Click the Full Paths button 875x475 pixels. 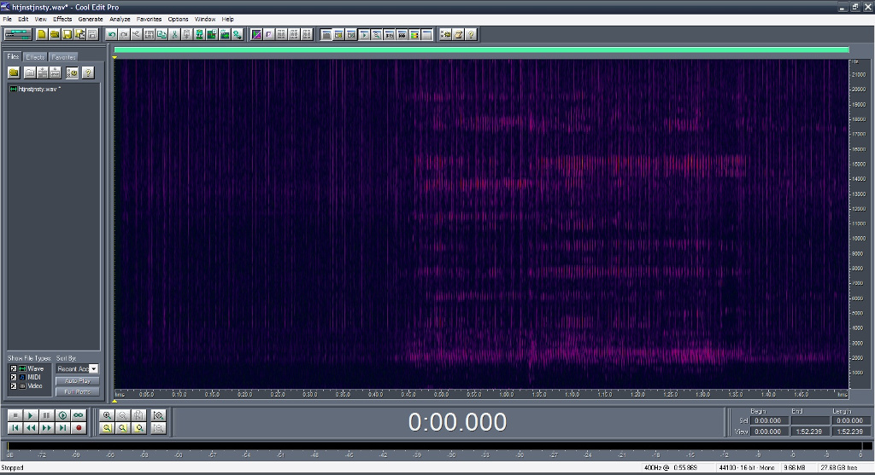click(77, 391)
